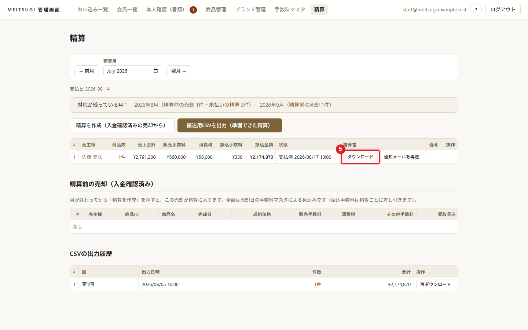Click 支払日 2026-08-14 text

(90, 89)
